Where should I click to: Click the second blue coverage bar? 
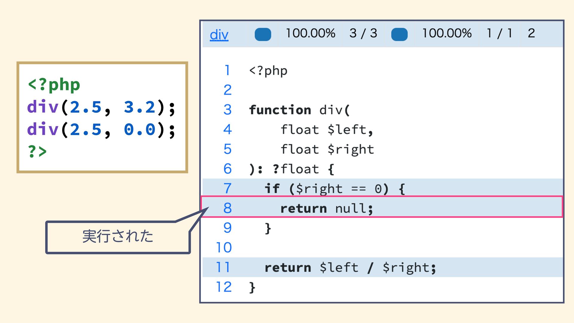click(399, 34)
